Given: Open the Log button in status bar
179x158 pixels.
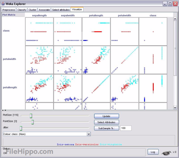Looking at the screenshot, I should (153, 152).
